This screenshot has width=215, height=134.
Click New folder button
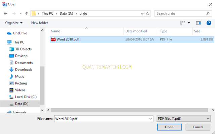point(40,23)
